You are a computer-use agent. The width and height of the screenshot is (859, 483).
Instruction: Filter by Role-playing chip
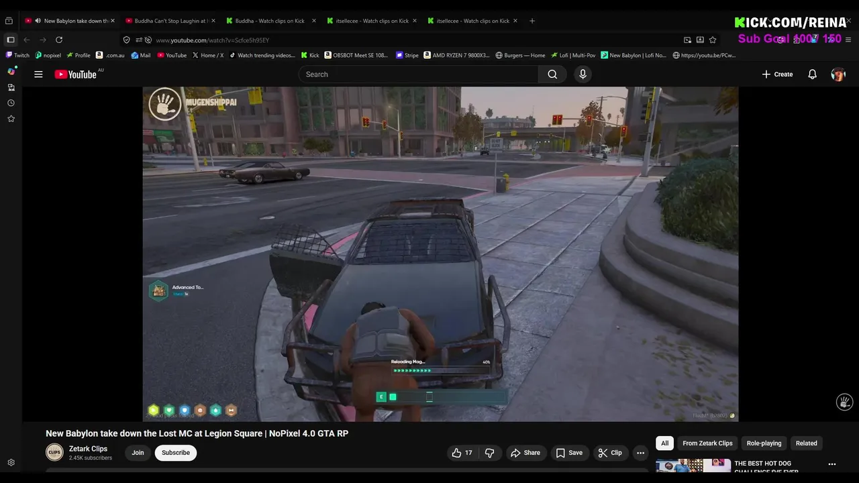click(764, 443)
